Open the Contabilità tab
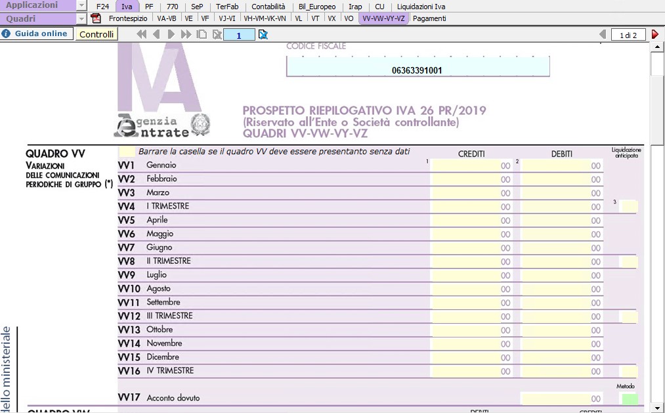665x413 pixels. [268, 7]
